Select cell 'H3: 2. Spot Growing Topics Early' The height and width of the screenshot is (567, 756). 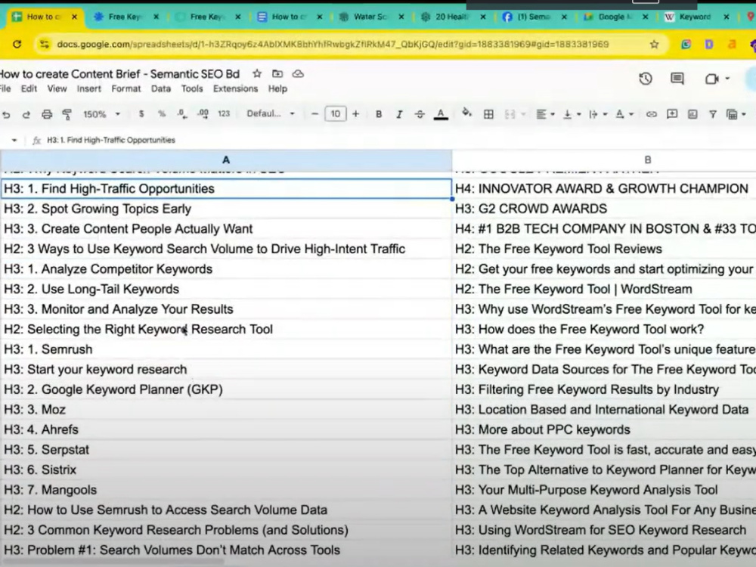(x=226, y=209)
